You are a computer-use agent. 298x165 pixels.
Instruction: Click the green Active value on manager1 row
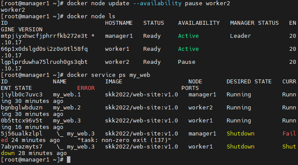[x=189, y=36]
